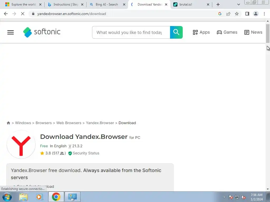Click the scrollbar up arrow
Image resolution: width=270 pixels, height=202 pixels.
pyautogui.click(x=268, y=21)
